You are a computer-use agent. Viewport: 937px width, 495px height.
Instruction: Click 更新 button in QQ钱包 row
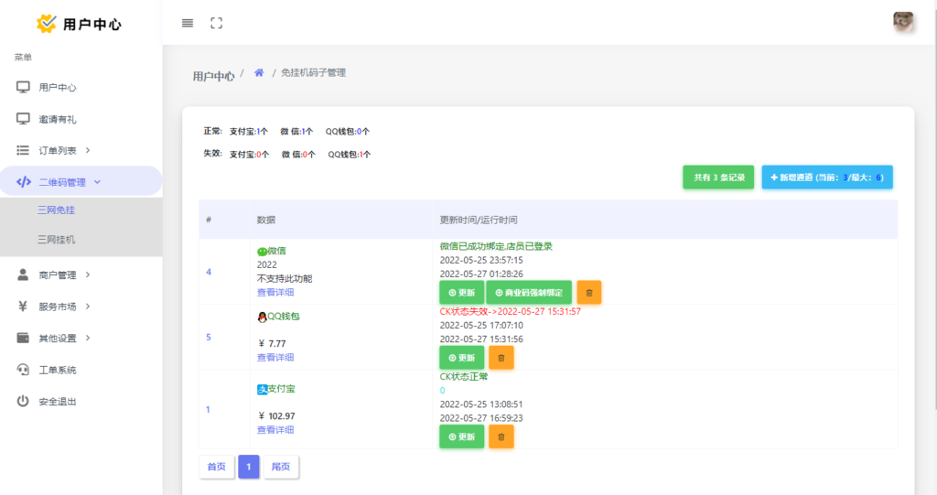(461, 358)
